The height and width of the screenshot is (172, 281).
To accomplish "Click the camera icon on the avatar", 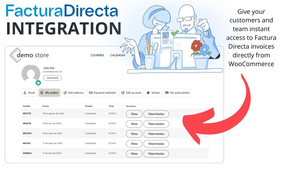I will coord(38,83).
